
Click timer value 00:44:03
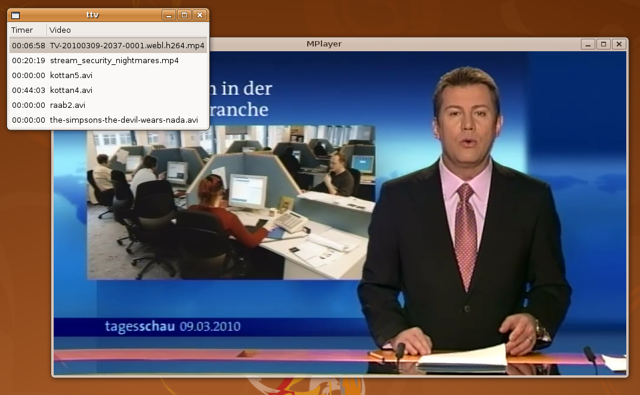(x=29, y=91)
